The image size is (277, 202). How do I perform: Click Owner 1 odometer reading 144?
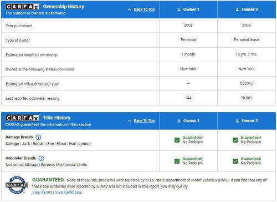(x=188, y=98)
